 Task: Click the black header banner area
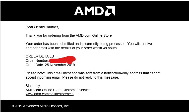94,11
